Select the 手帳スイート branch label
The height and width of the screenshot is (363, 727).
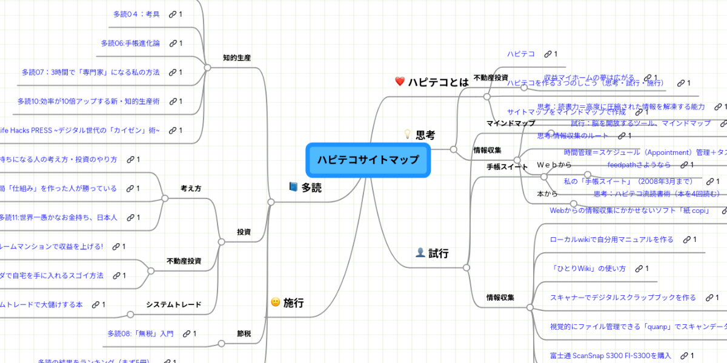pos(508,166)
